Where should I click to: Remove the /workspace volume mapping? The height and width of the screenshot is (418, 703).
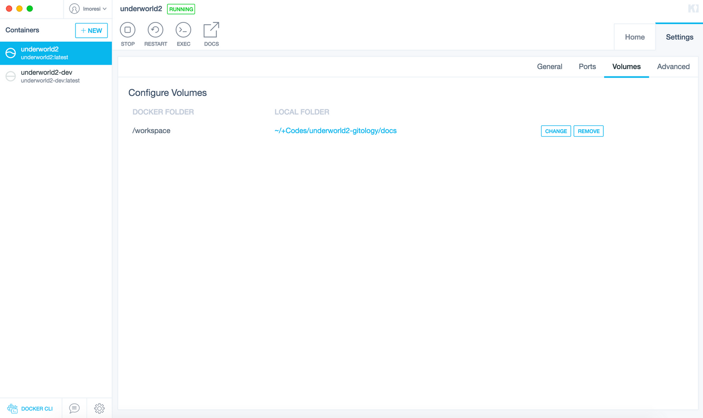[x=588, y=131]
